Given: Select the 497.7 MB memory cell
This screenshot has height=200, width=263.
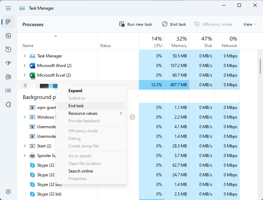Looking at the screenshot, I should 177,85.
